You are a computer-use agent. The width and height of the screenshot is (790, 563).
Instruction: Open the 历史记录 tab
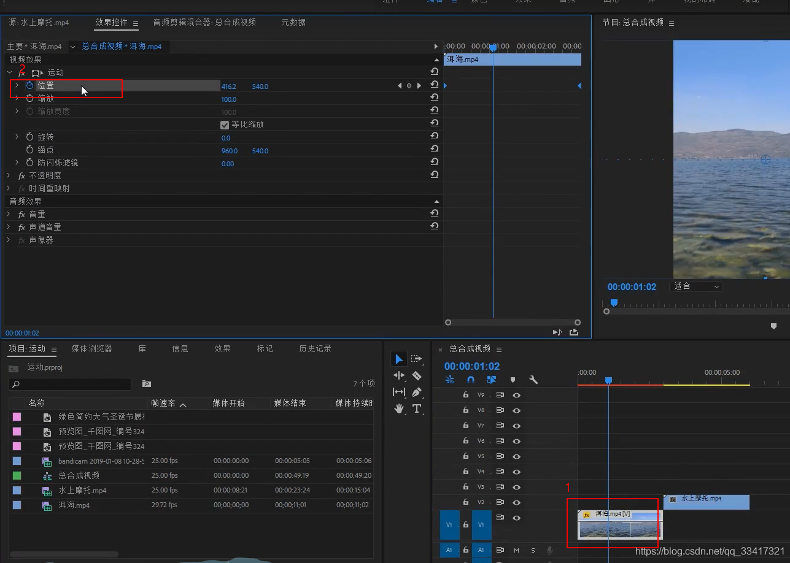point(315,348)
